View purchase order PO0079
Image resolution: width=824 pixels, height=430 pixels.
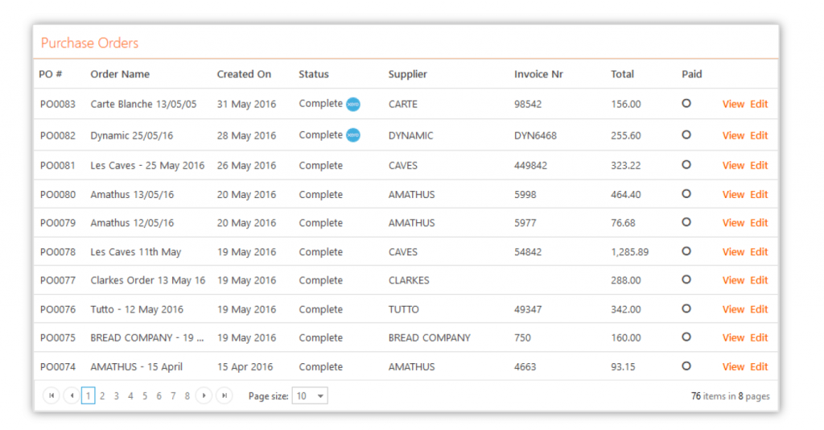(x=733, y=223)
